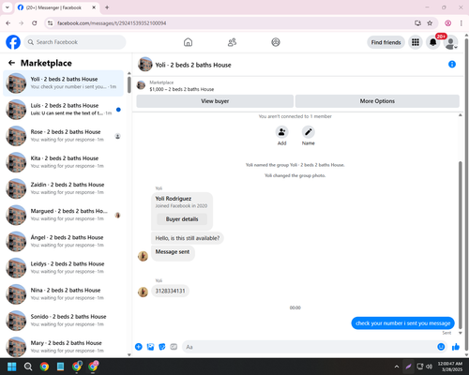Click the Buyer details button
The height and width of the screenshot is (375, 469).
(182, 219)
